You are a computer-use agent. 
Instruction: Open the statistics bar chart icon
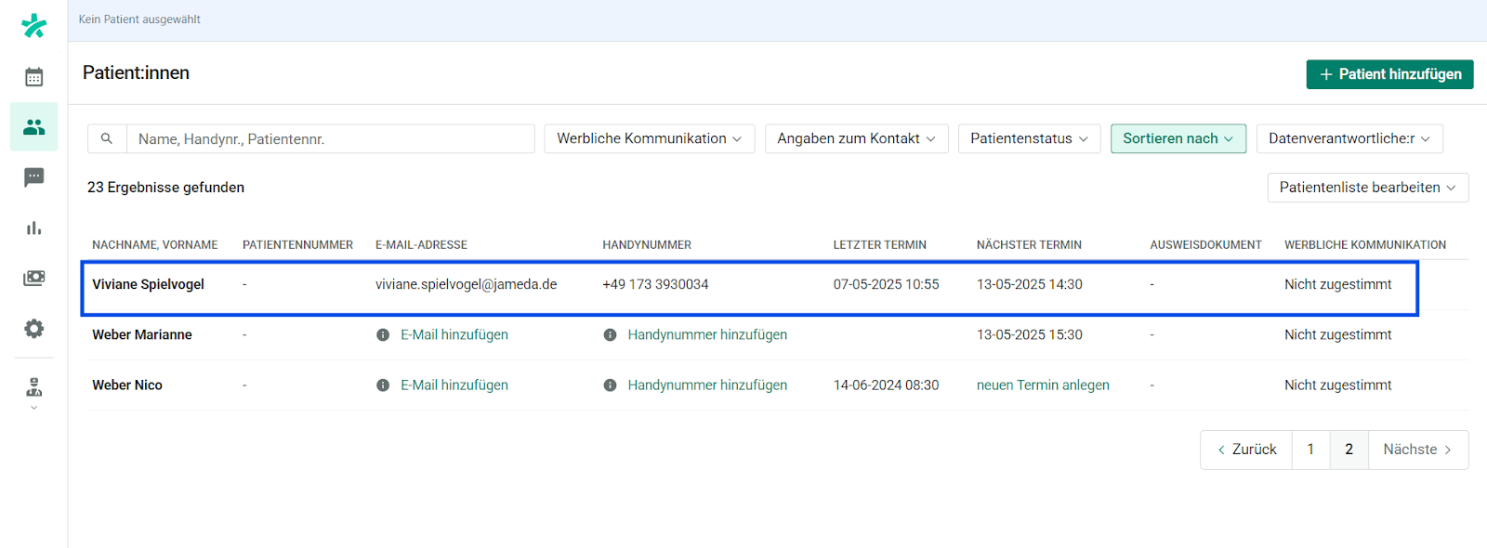tap(34, 228)
